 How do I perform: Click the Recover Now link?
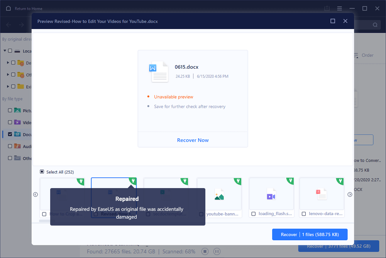193,139
